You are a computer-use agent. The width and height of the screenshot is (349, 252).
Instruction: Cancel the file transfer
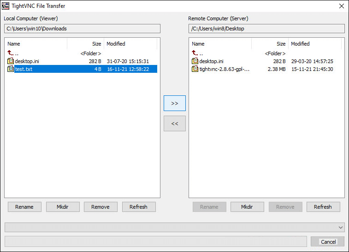tap(328, 242)
